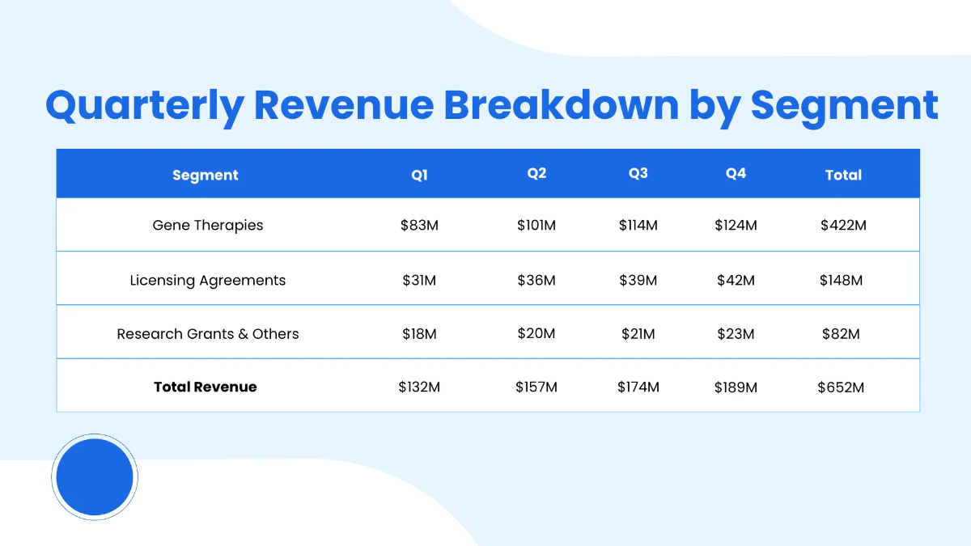The width and height of the screenshot is (971, 546).
Task: Click the blue circle in bottom-left corner
Action: coord(95,477)
